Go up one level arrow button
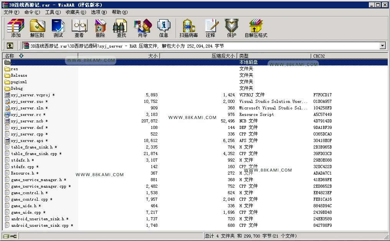 [x=10, y=46]
